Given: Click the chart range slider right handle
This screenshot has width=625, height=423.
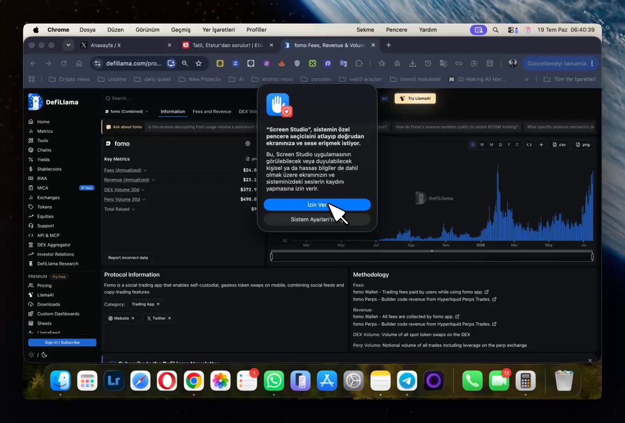Looking at the screenshot, I should tap(592, 256).
